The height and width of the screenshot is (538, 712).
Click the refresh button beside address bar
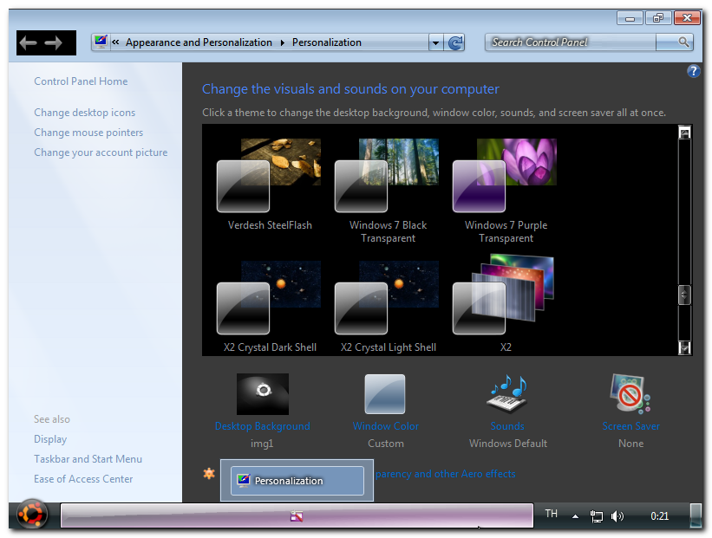454,42
